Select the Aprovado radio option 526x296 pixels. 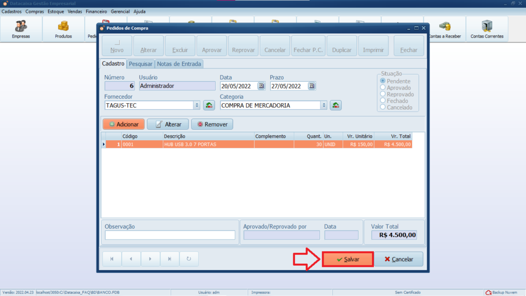click(383, 88)
